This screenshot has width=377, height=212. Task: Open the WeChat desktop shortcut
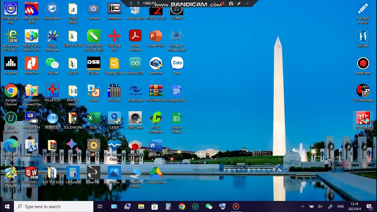52,66
